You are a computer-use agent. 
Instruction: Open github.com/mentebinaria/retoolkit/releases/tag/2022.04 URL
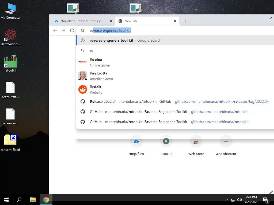click(x=222, y=101)
